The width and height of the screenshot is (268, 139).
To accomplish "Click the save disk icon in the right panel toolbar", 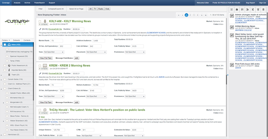I will (x=242, y=9).
